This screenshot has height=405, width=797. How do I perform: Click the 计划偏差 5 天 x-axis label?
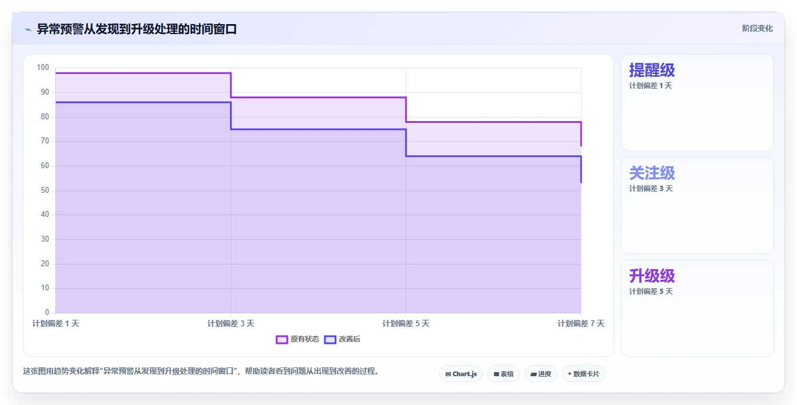[406, 323]
